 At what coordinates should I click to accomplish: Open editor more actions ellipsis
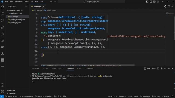[173, 7]
